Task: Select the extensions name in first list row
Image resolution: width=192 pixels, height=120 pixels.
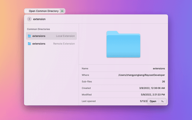Action: (39, 36)
